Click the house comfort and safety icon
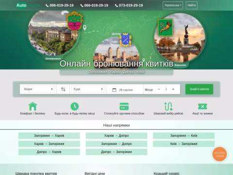Viewport: 233px width, 175px height. (x=33, y=106)
